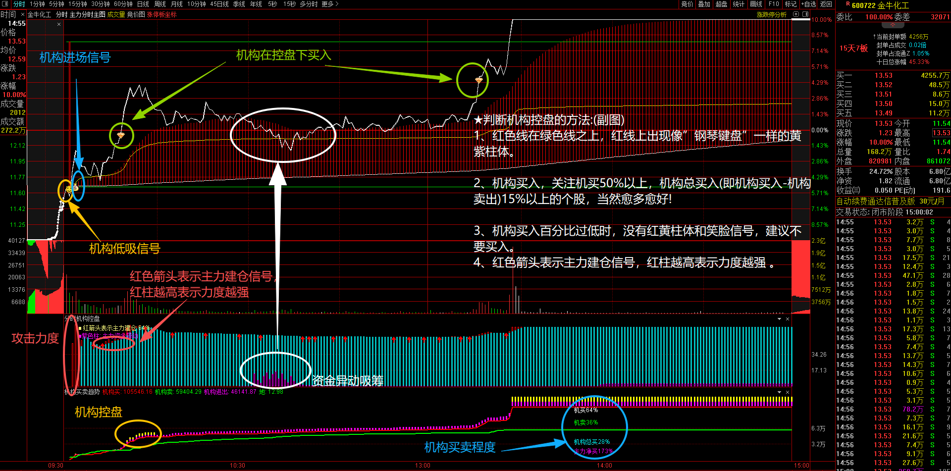This screenshot has width=951, height=471.
Task: Toggle the sidebar panel icon beside 分时
Action: point(5,4)
